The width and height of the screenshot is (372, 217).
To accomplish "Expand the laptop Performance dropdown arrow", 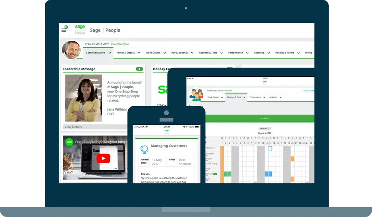I will coord(247,53).
